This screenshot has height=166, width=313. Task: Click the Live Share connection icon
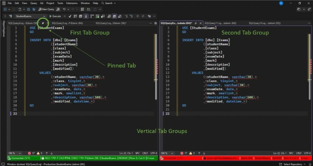pos(309,9)
